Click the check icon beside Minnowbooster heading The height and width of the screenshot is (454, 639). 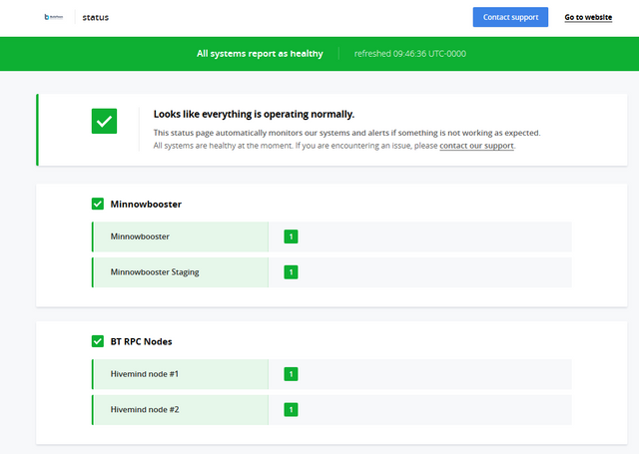click(x=98, y=204)
